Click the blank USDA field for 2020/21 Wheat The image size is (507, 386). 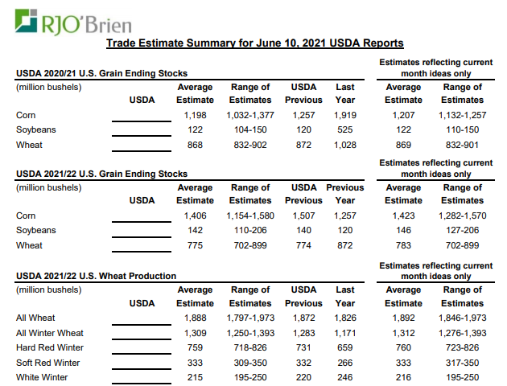[142, 145]
